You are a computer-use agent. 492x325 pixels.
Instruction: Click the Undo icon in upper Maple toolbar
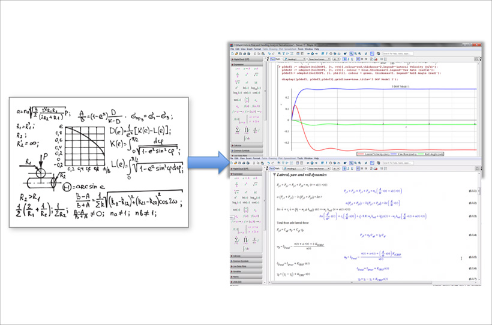tap(268, 54)
